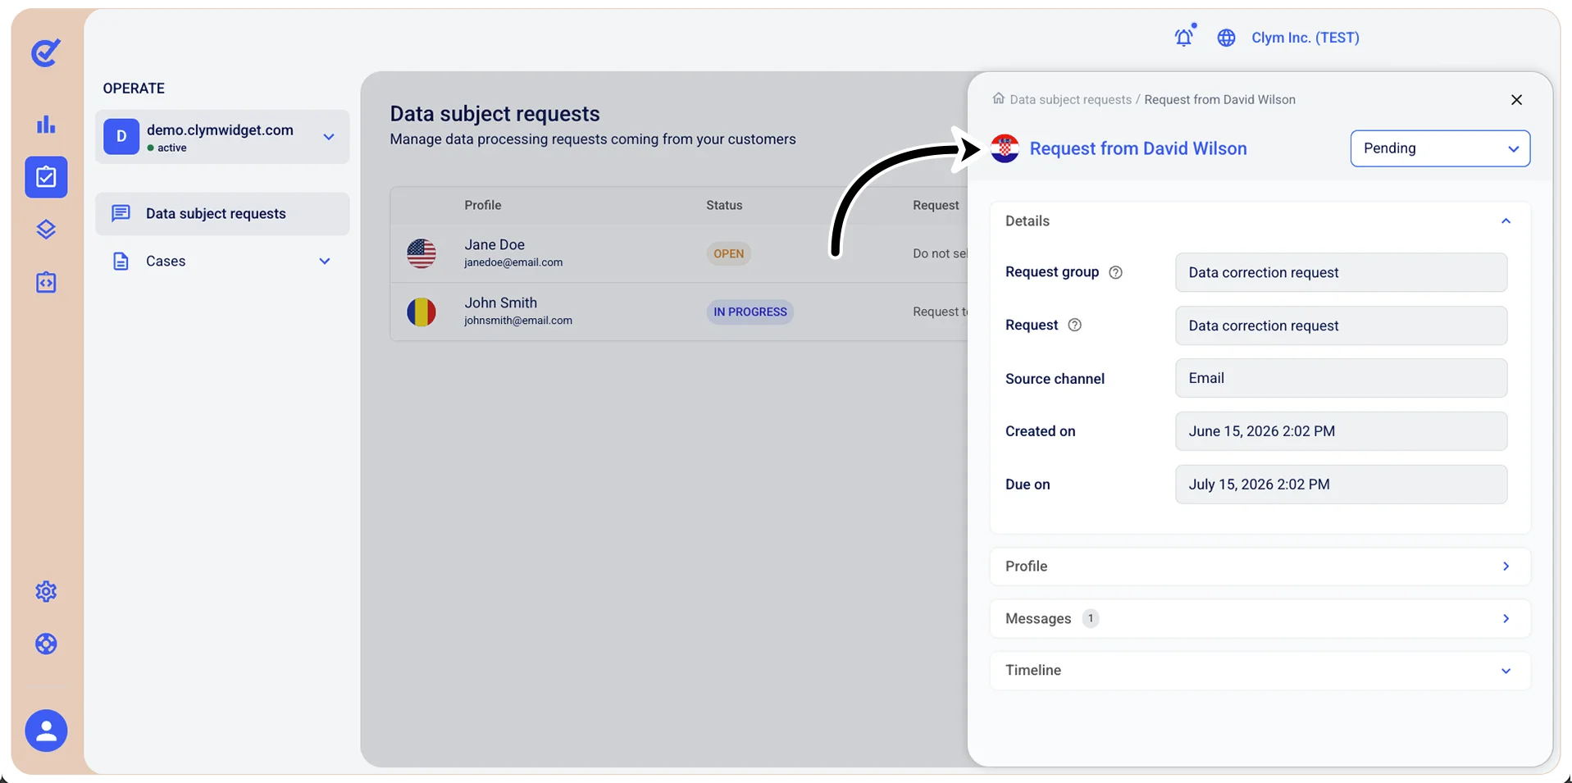The image size is (1572, 783).
Task: Close the request detail panel
Action: 1516,99
